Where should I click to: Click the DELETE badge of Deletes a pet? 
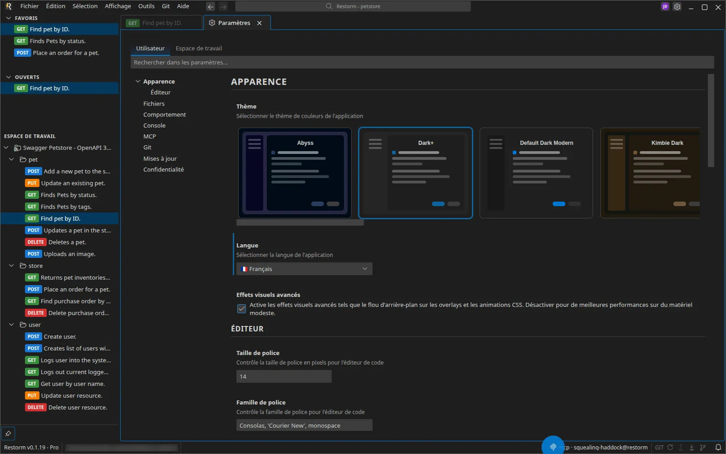click(x=36, y=242)
